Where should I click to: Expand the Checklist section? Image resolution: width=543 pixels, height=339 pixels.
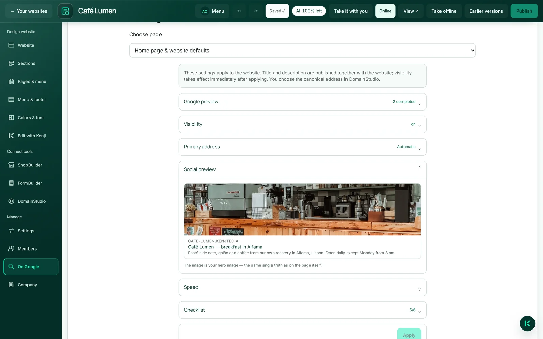pyautogui.click(x=302, y=310)
